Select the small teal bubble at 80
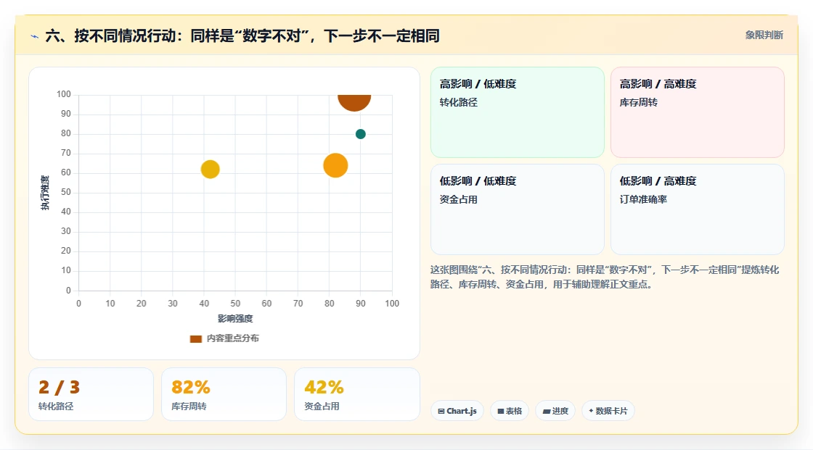813x450 pixels. coord(360,134)
